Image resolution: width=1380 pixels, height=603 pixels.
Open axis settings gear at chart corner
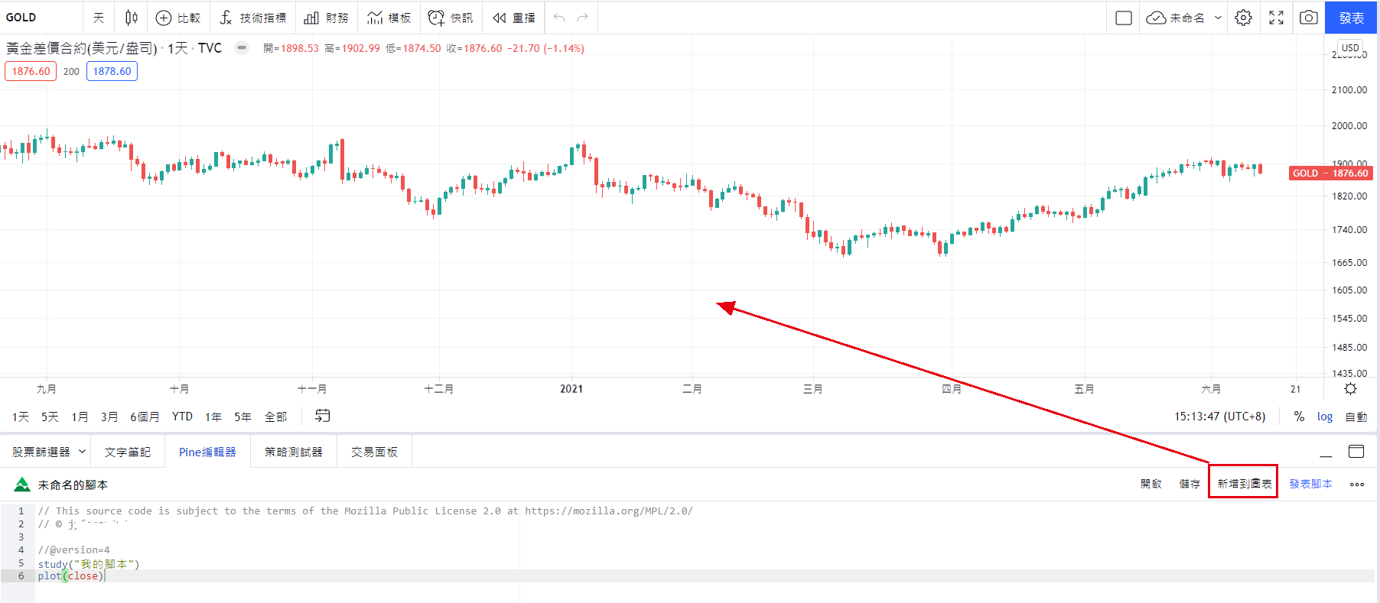(x=1350, y=389)
